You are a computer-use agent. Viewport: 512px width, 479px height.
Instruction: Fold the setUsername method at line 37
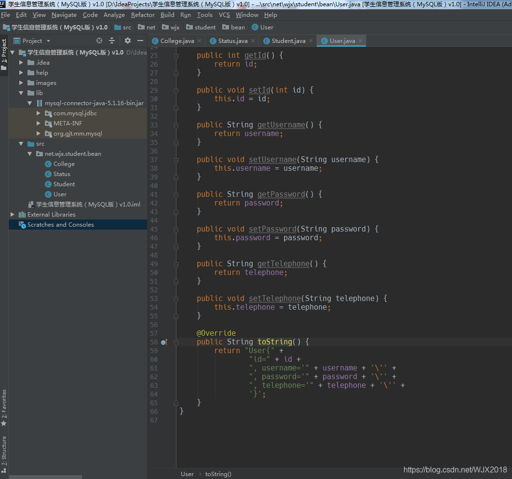[x=176, y=160]
